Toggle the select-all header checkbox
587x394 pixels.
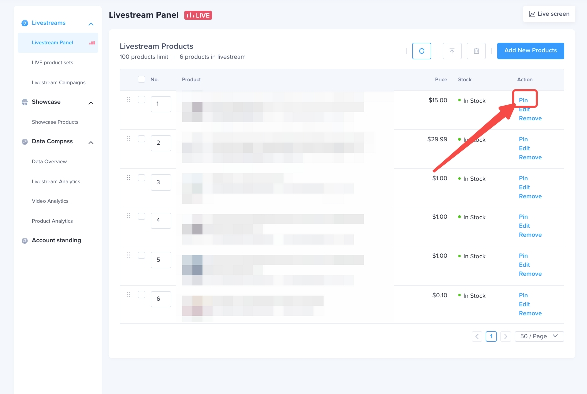coord(141,79)
